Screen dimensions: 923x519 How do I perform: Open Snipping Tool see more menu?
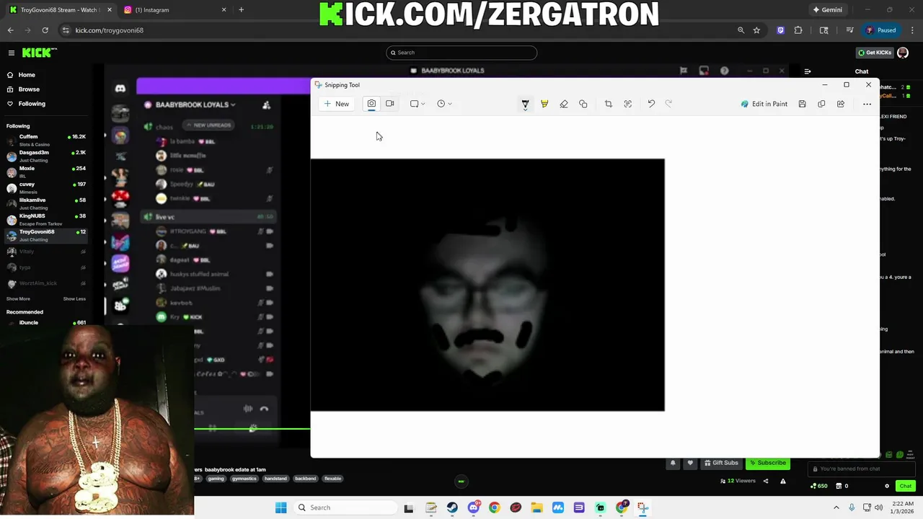pyautogui.click(x=867, y=104)
